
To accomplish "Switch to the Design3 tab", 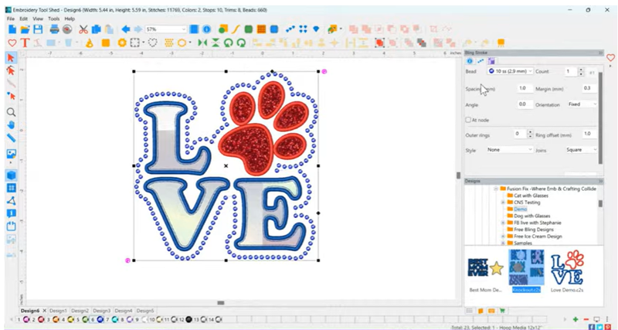I will point(102,311).
